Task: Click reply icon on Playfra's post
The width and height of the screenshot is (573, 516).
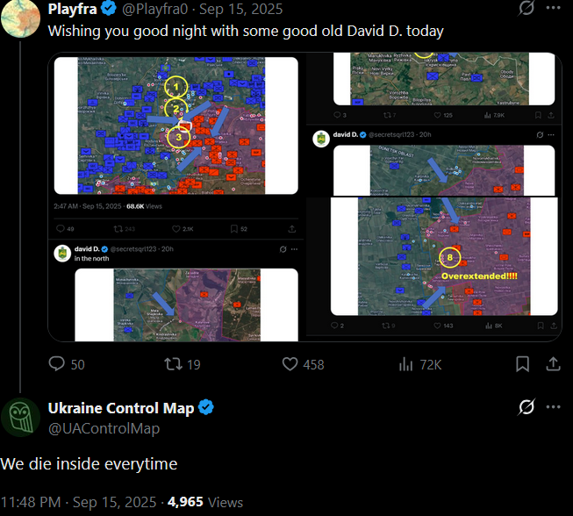Action: [x=57, y=364]
